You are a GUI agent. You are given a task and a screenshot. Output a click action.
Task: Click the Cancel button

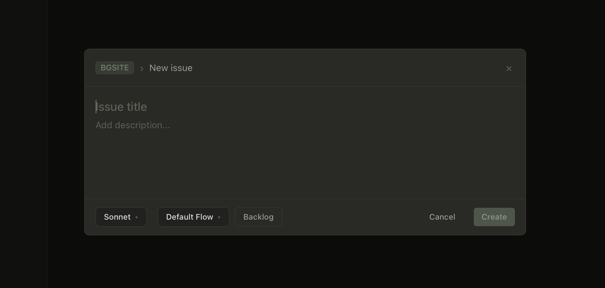coord(442,217)
